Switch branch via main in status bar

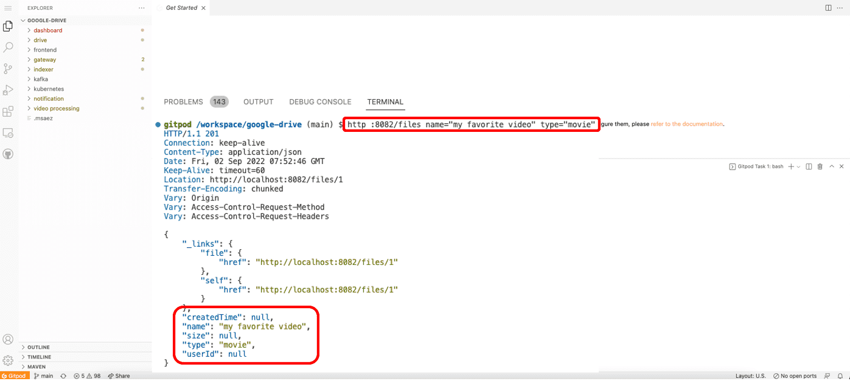click(x=44, y=376)
